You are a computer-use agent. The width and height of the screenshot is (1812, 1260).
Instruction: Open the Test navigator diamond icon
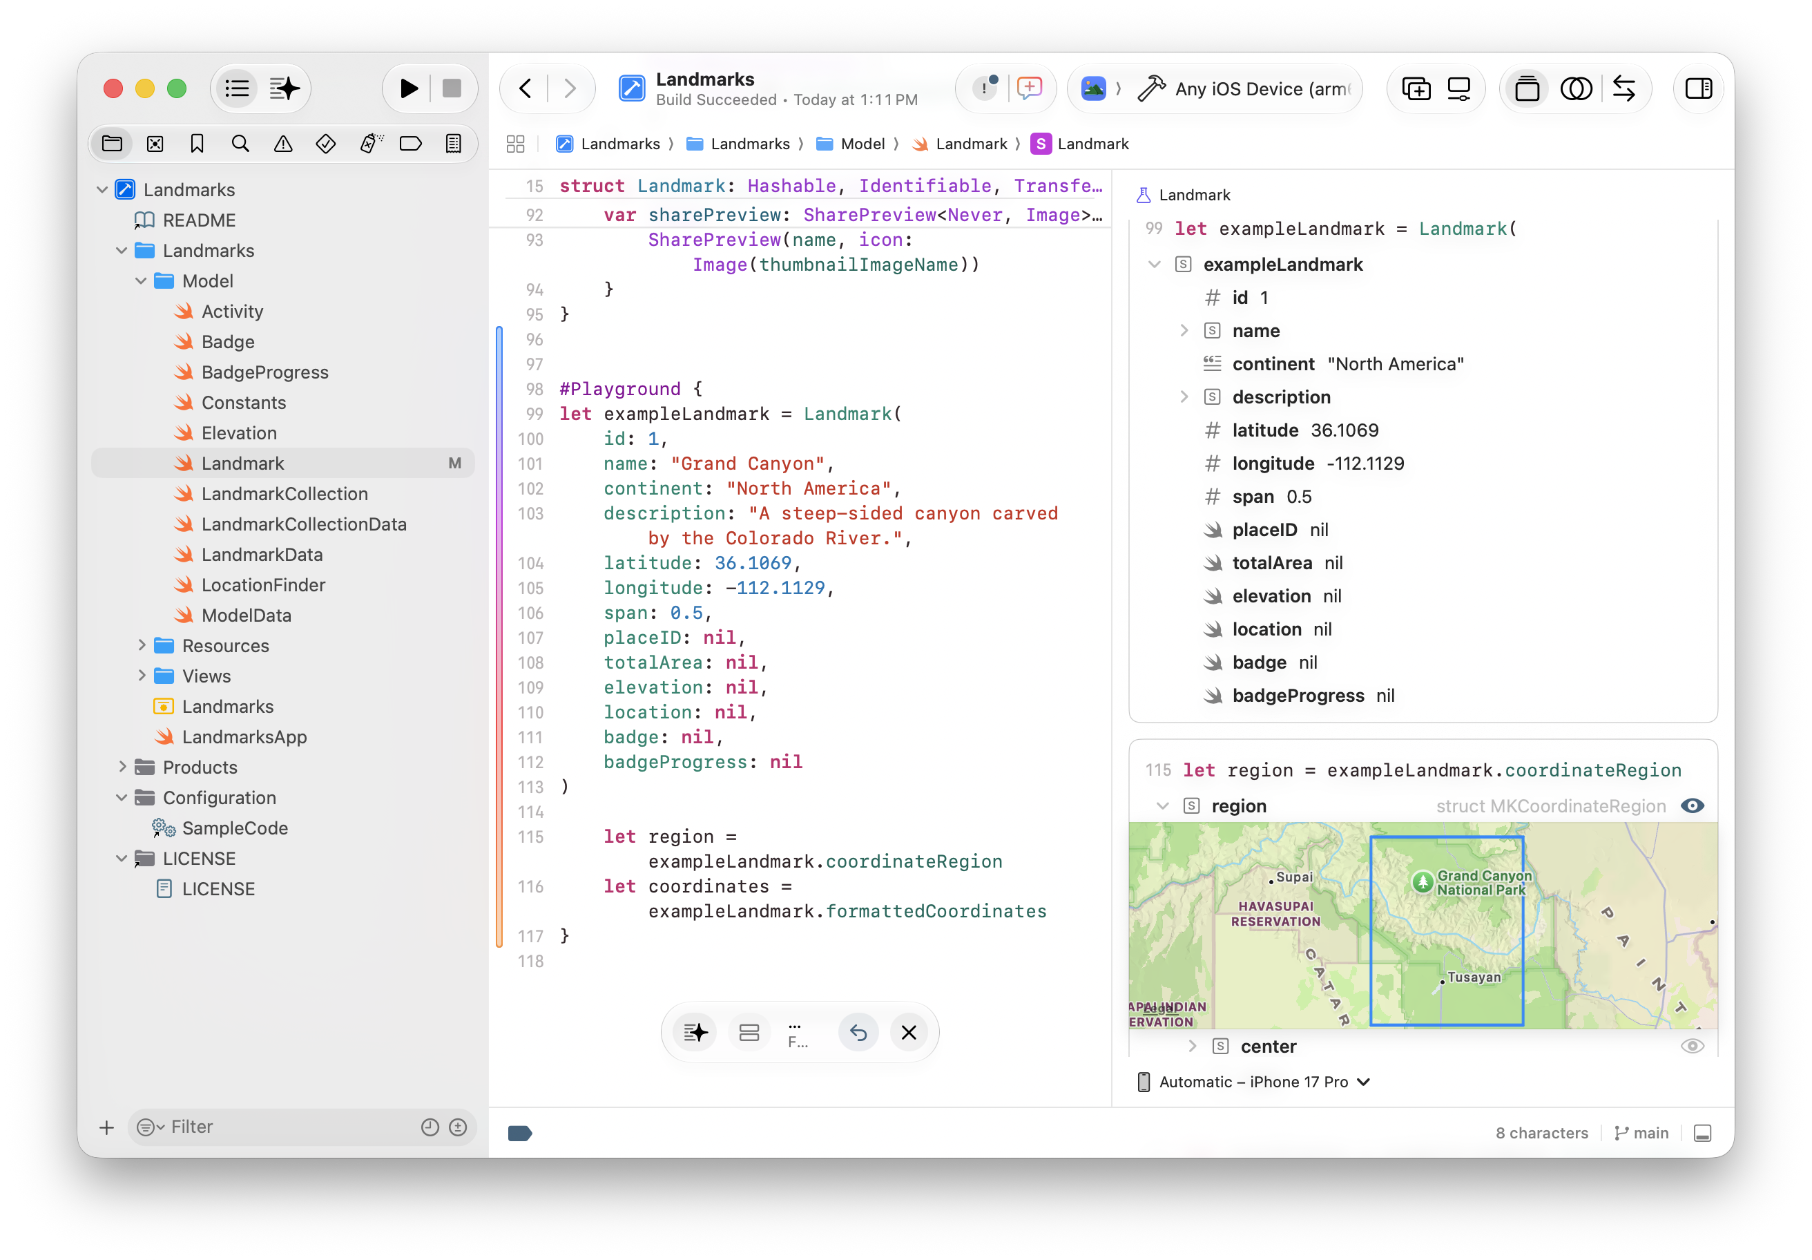[325, 144]
